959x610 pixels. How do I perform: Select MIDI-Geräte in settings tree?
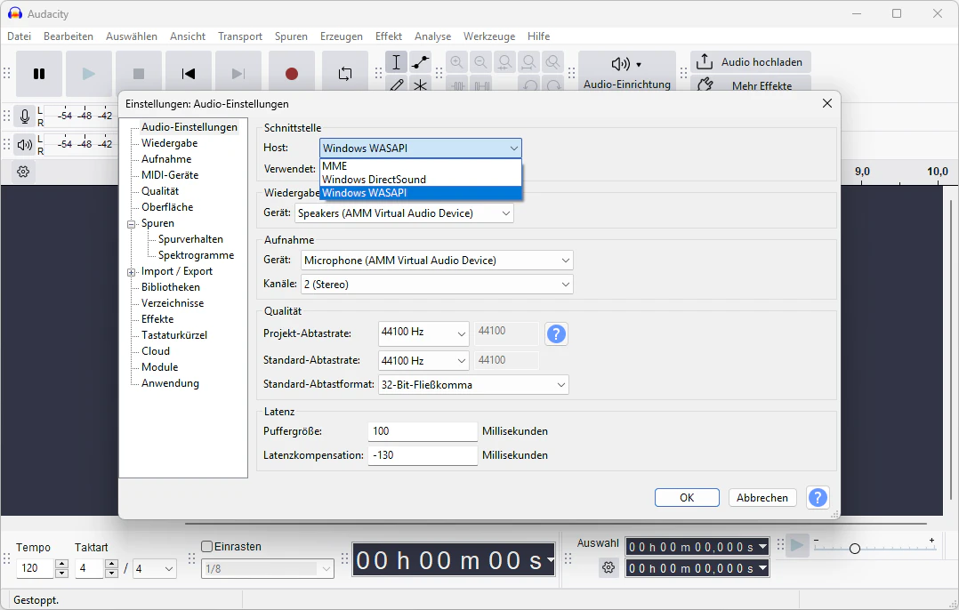click(170, 175)
